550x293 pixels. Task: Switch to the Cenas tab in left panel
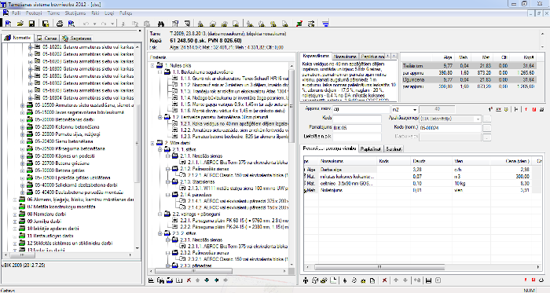coord(47,38)
